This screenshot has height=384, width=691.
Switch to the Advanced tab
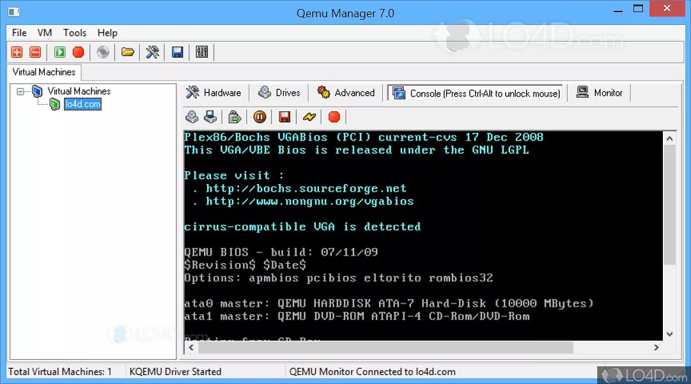tap(346, 93)
